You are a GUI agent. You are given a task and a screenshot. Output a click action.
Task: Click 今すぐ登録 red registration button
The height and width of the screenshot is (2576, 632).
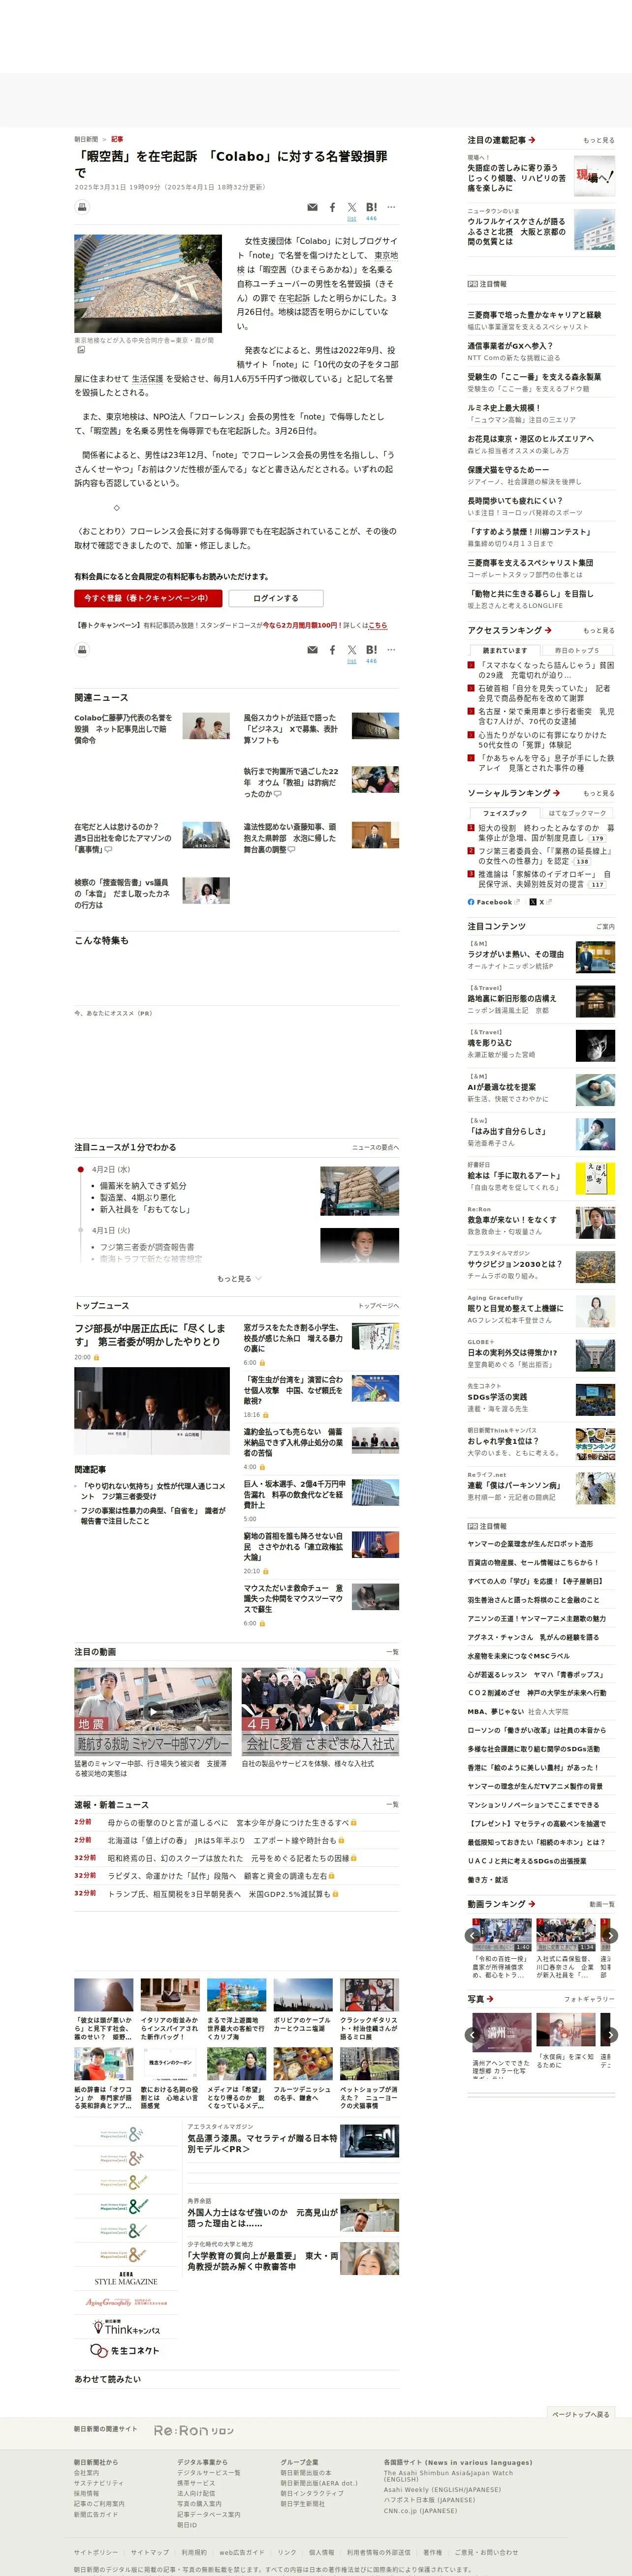click(x=147, y=598)
